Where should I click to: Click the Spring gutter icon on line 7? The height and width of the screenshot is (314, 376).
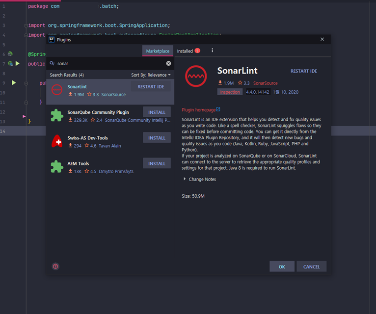point(10,63)
